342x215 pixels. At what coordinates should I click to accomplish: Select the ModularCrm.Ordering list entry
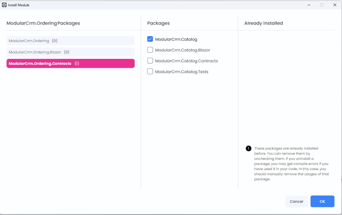(70, 40)
